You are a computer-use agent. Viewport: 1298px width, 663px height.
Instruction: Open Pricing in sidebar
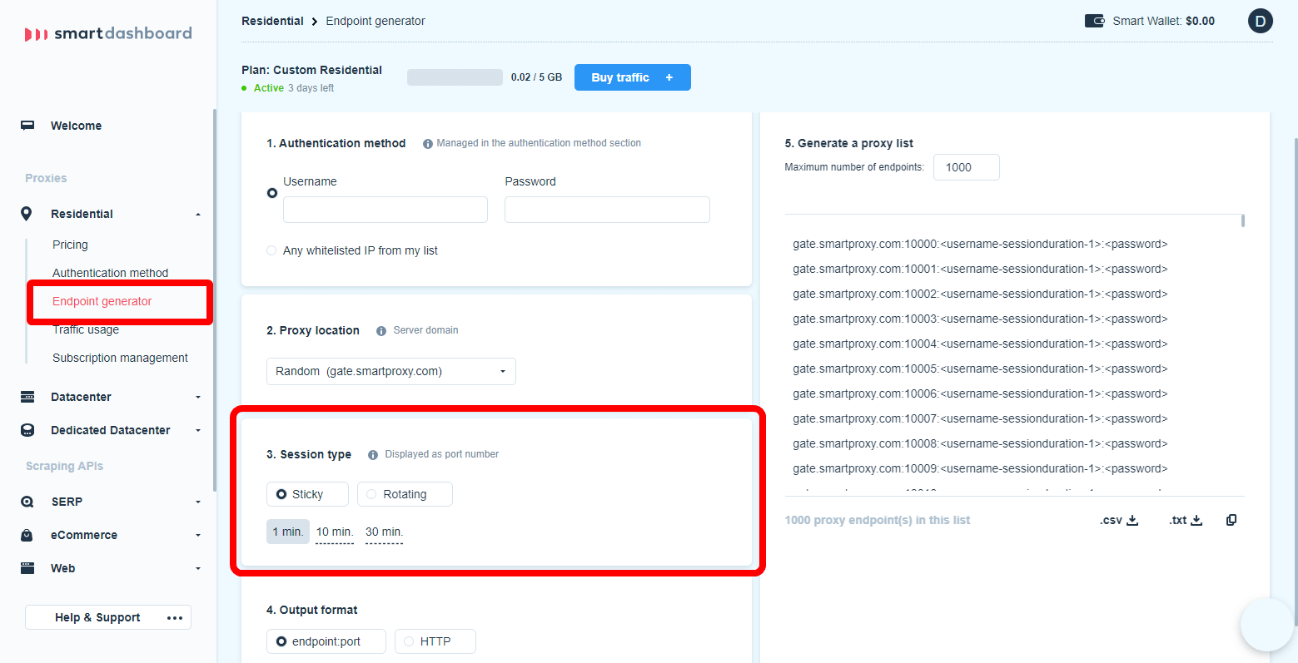click(x=70, y=245)
